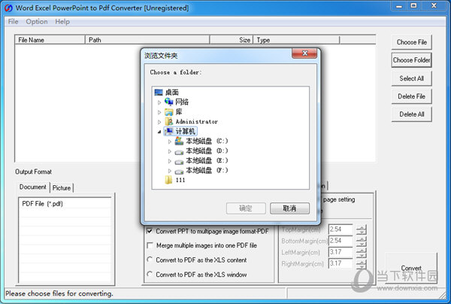Adjust the LeftMargin spinner arrows
Screen dimensions: 451x304
click(x=362, y=253)
